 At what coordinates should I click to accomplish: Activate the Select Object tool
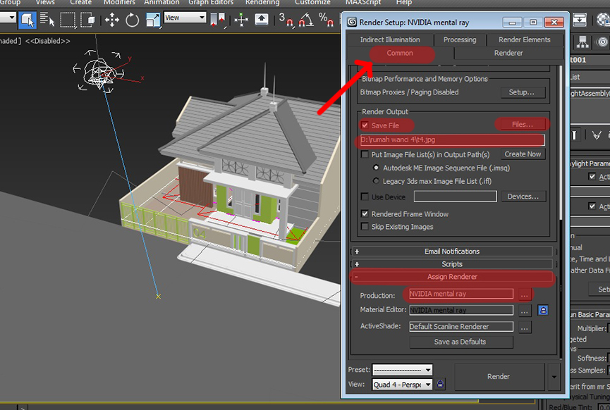28,20
